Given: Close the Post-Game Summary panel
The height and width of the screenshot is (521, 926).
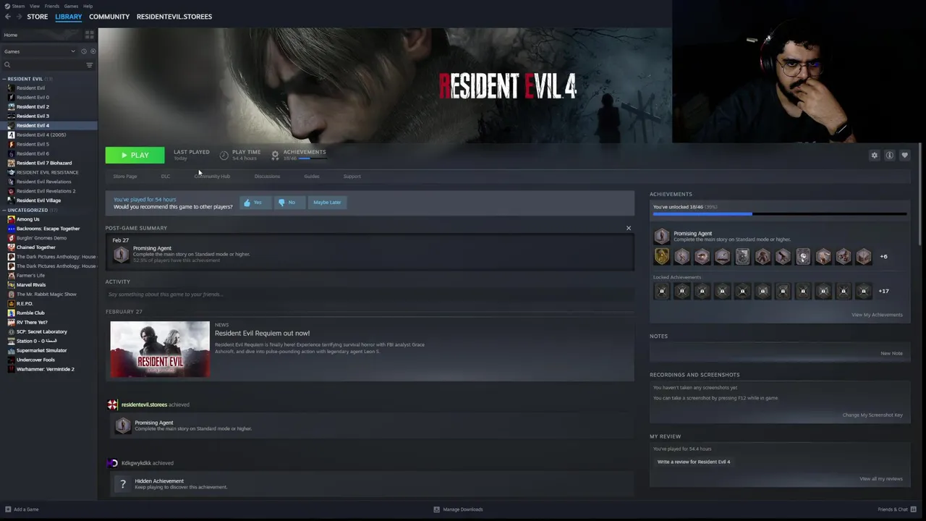Looking at the screenshot, I should pos(629,228).
